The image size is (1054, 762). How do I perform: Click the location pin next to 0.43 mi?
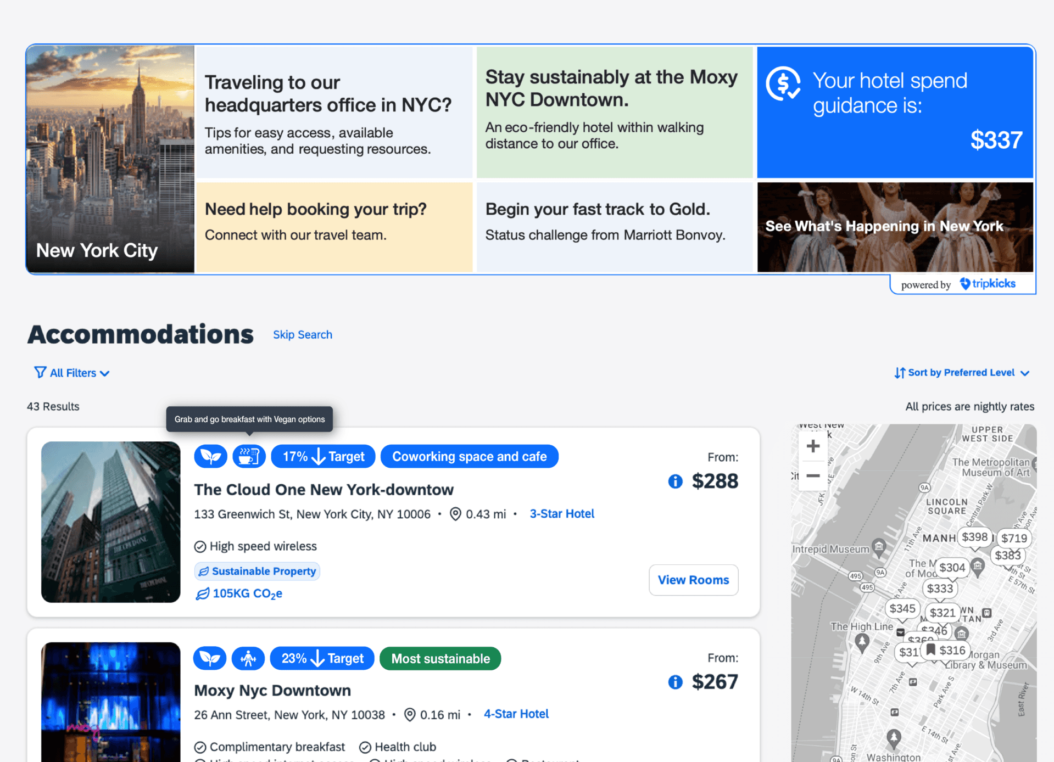point(455,514)
